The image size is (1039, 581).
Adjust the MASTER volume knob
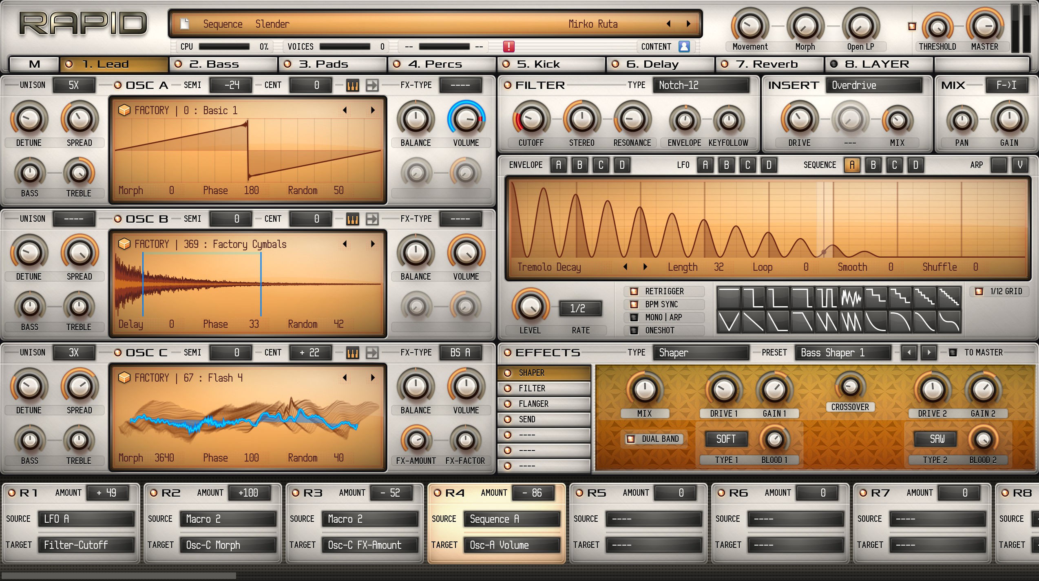click(x=985, y=26)
